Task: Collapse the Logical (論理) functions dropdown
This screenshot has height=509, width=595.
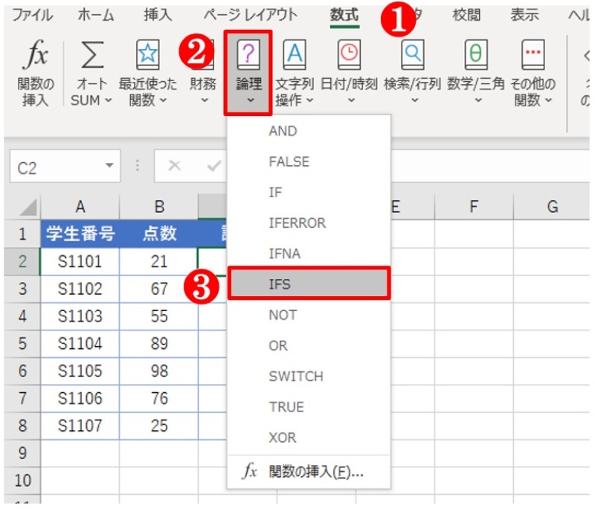Action: (248, 73)
